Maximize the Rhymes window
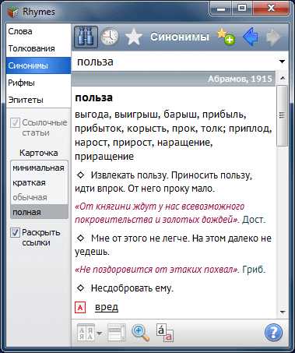The width and height of the screenshot is (295, 353). pyautogui.click(x=242, y=9)
